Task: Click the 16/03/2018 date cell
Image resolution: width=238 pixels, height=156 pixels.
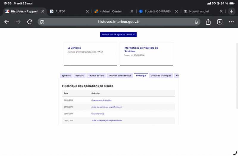Action: (68, 100)
